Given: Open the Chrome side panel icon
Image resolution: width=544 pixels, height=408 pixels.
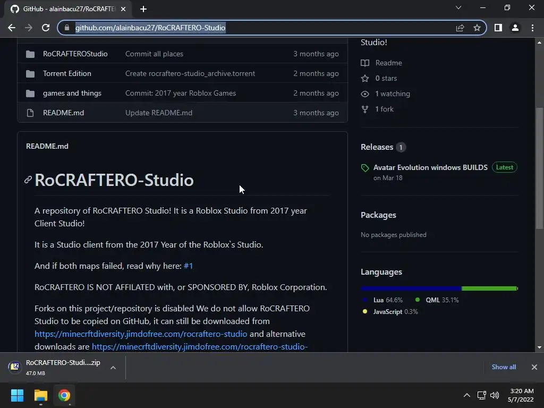Looking at the screenshot, I should pyautogui.click(x=498, y=28).
